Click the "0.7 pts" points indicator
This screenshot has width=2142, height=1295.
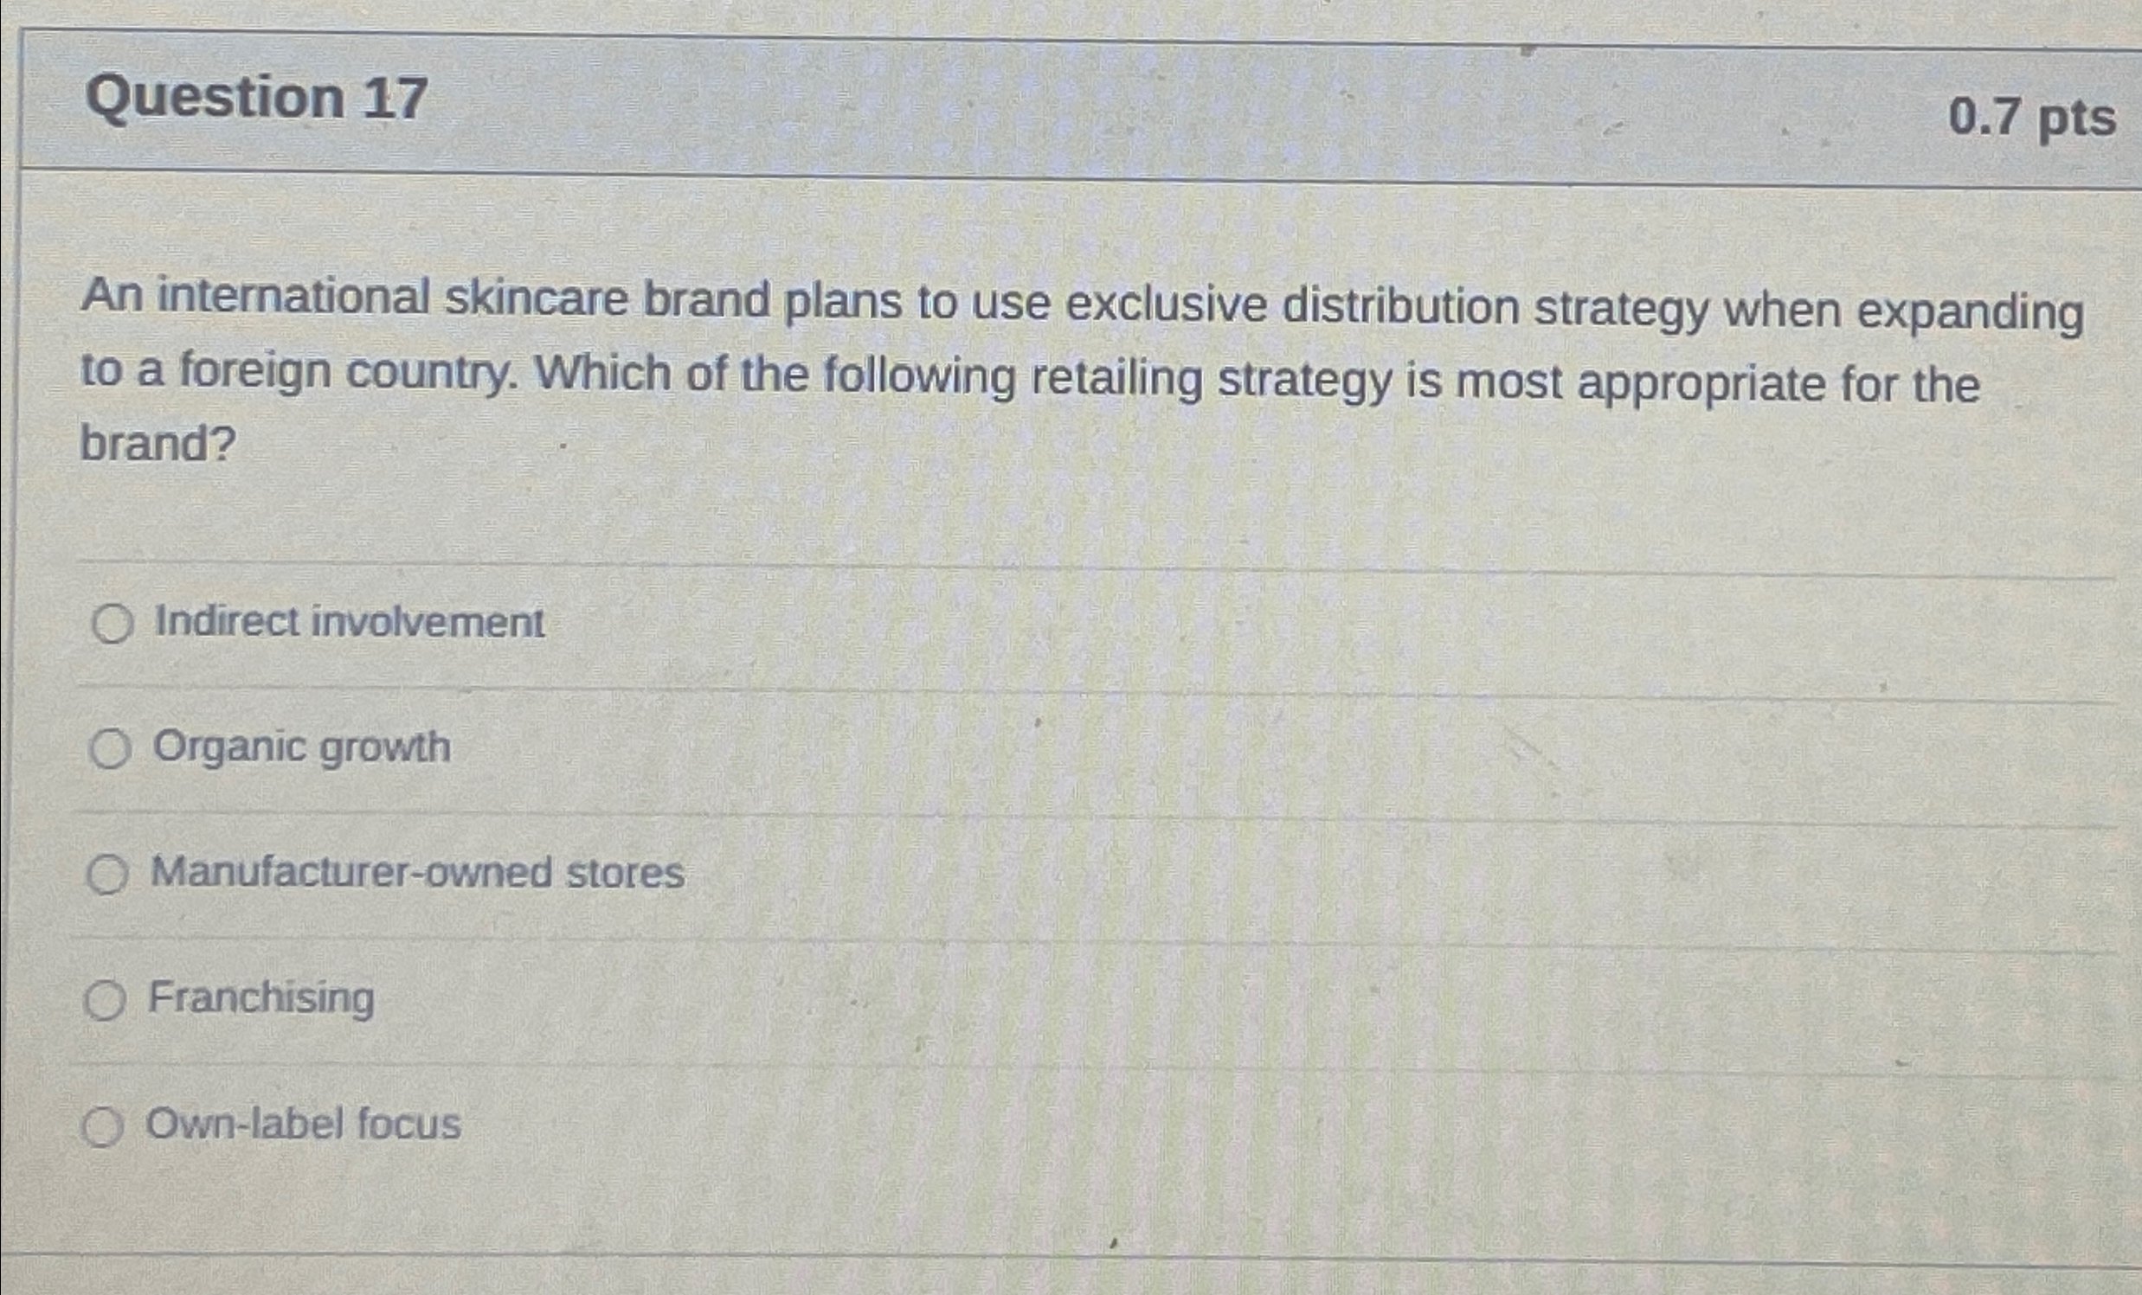(x=2031, y=118)
